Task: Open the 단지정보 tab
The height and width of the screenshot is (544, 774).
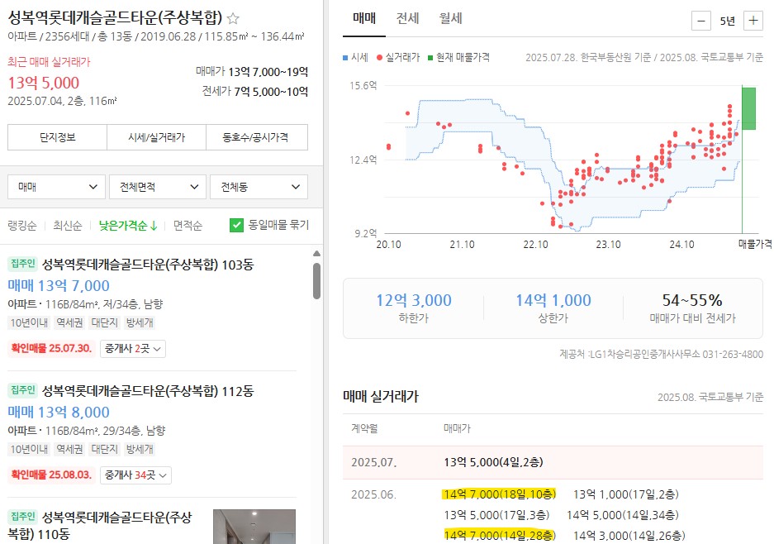Action: click(x=57, y=137)
